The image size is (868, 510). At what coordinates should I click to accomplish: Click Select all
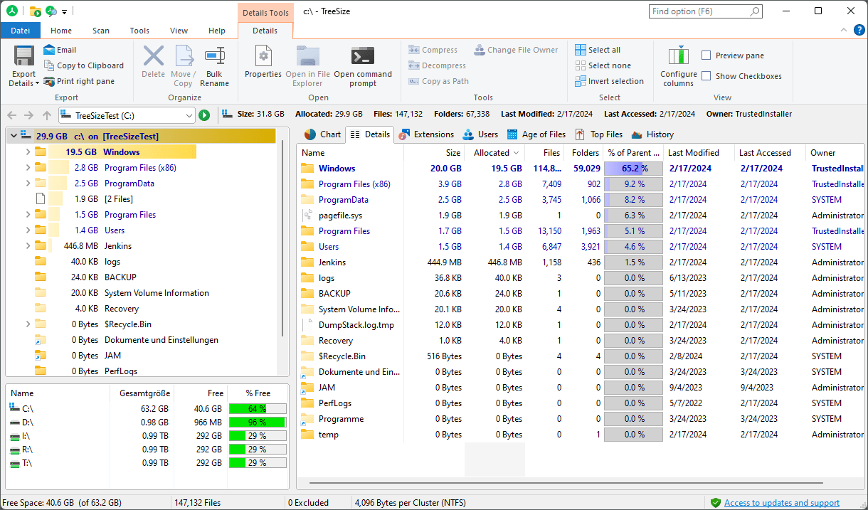(598, 50)
